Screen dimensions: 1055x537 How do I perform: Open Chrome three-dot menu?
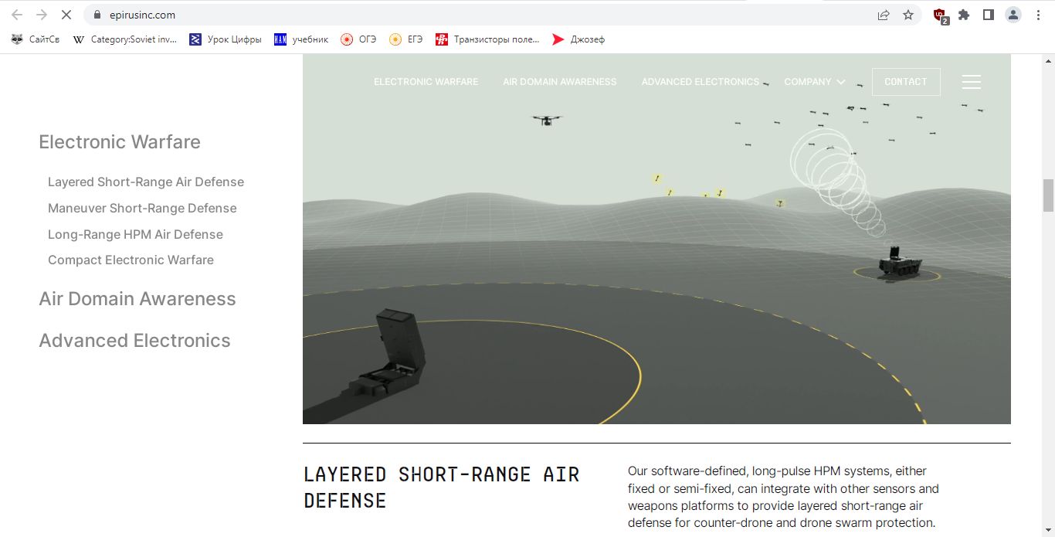click(x=1039, y=15)
